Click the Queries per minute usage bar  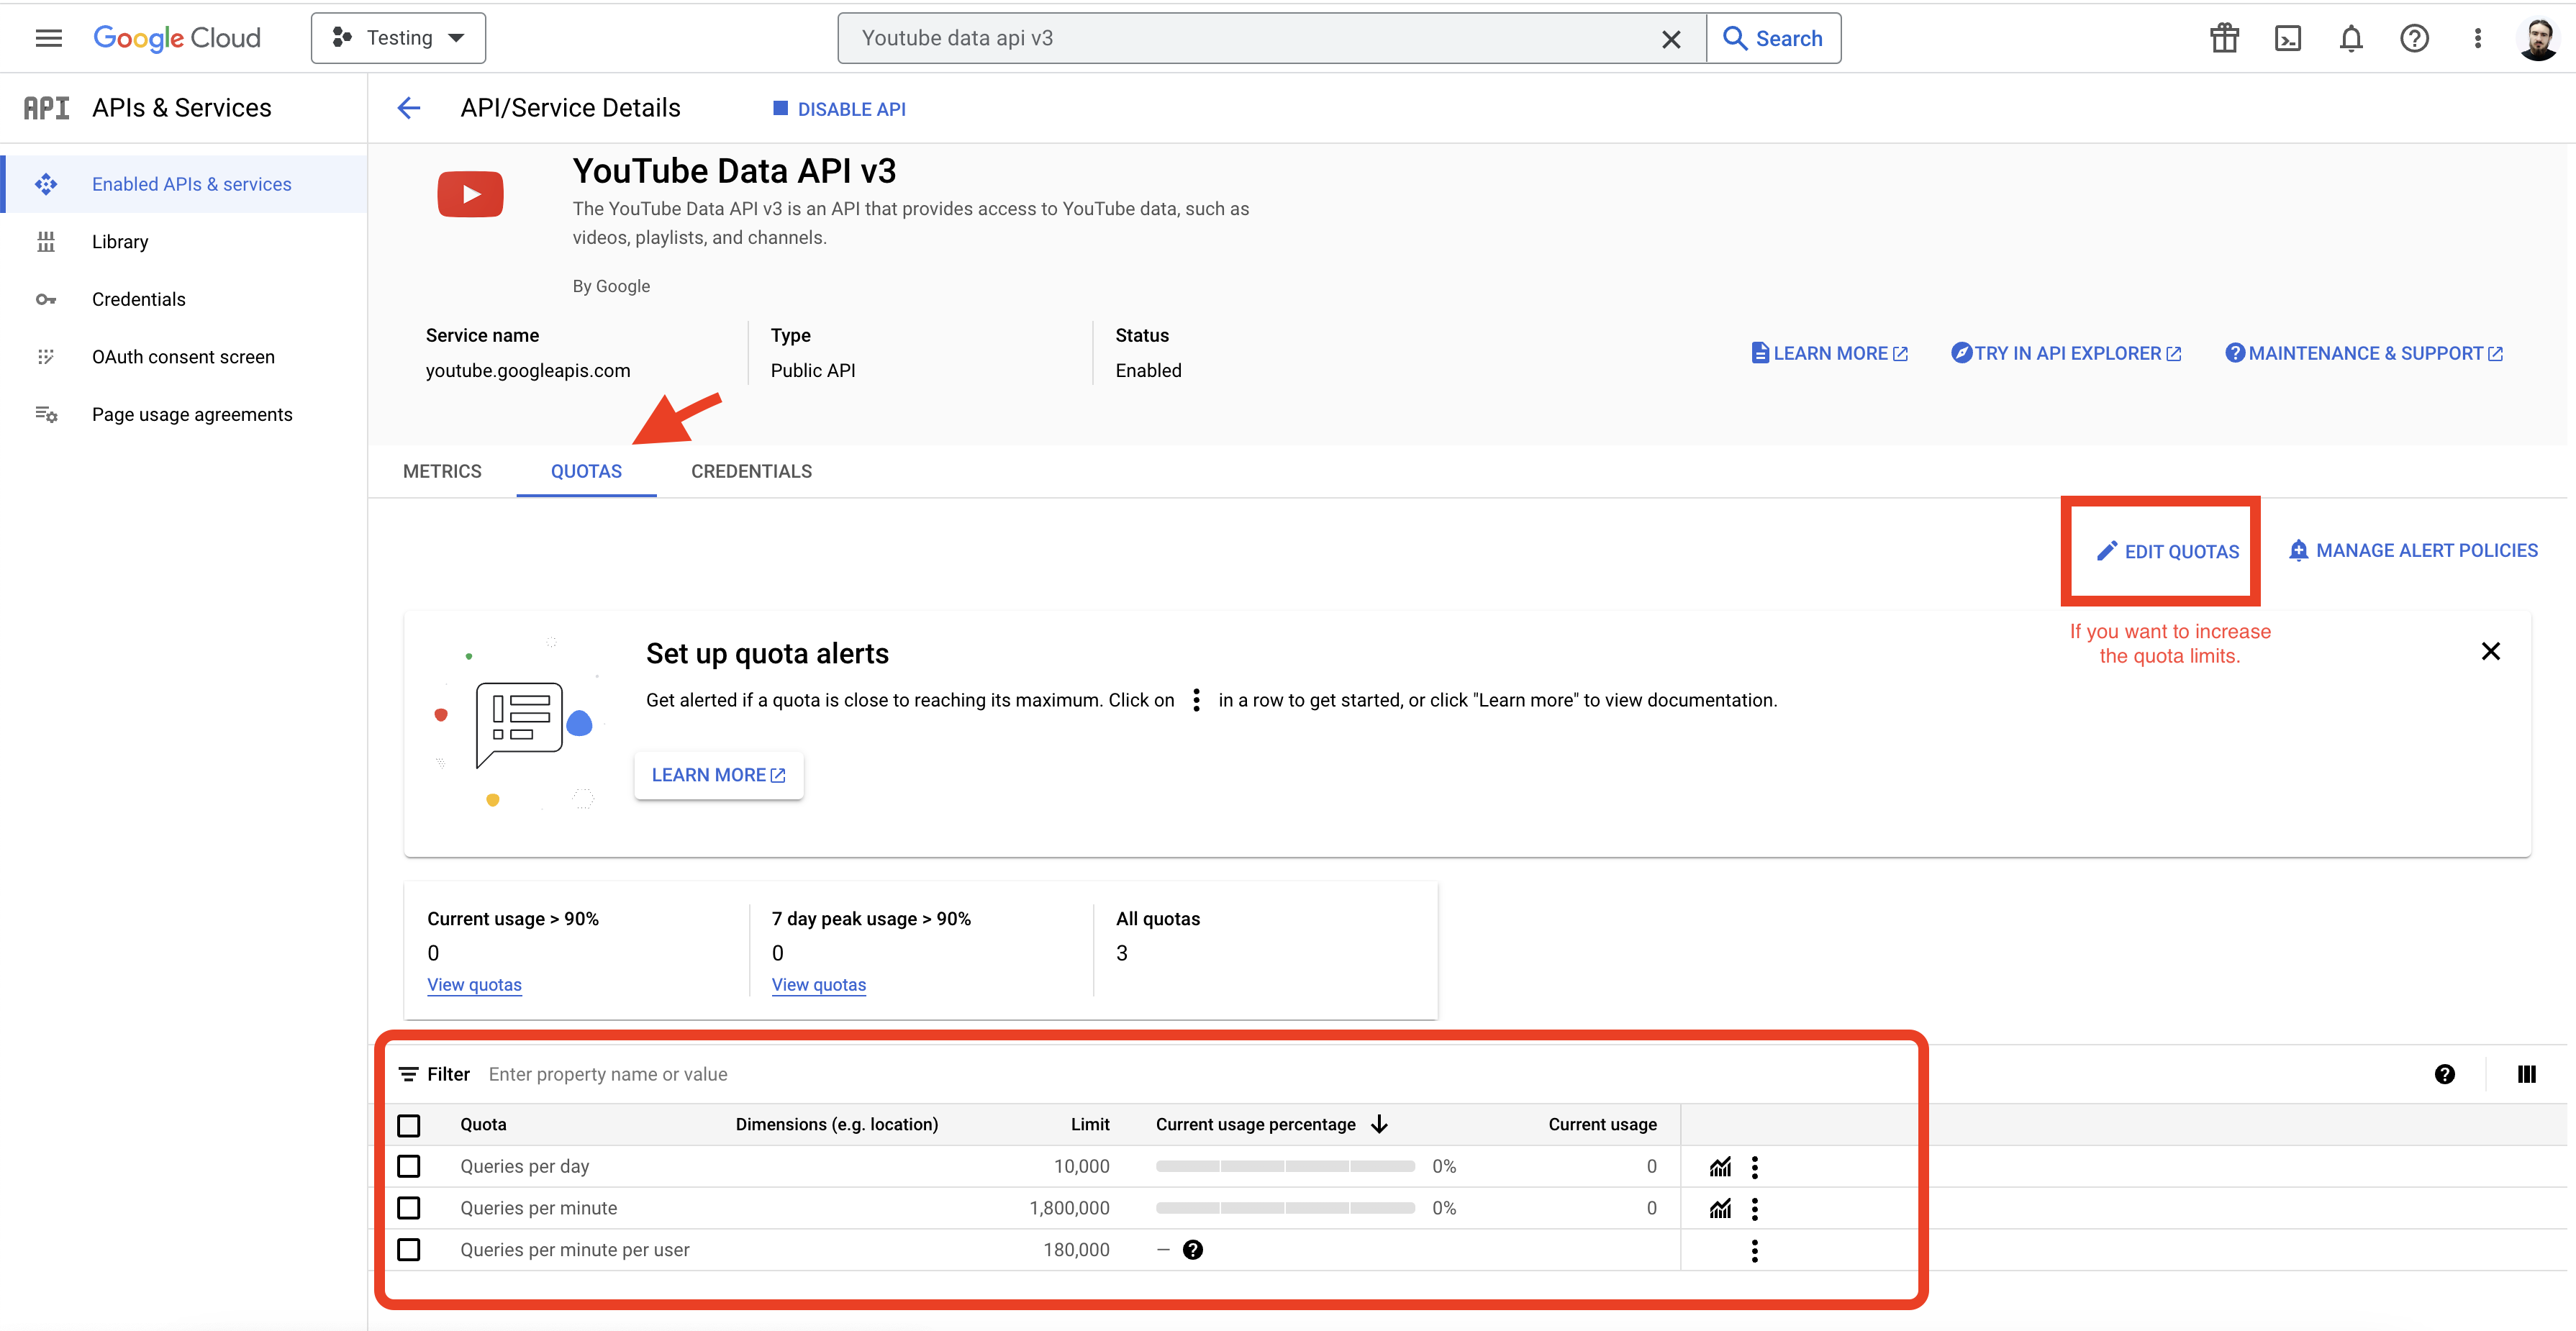pos(1285,1208)
